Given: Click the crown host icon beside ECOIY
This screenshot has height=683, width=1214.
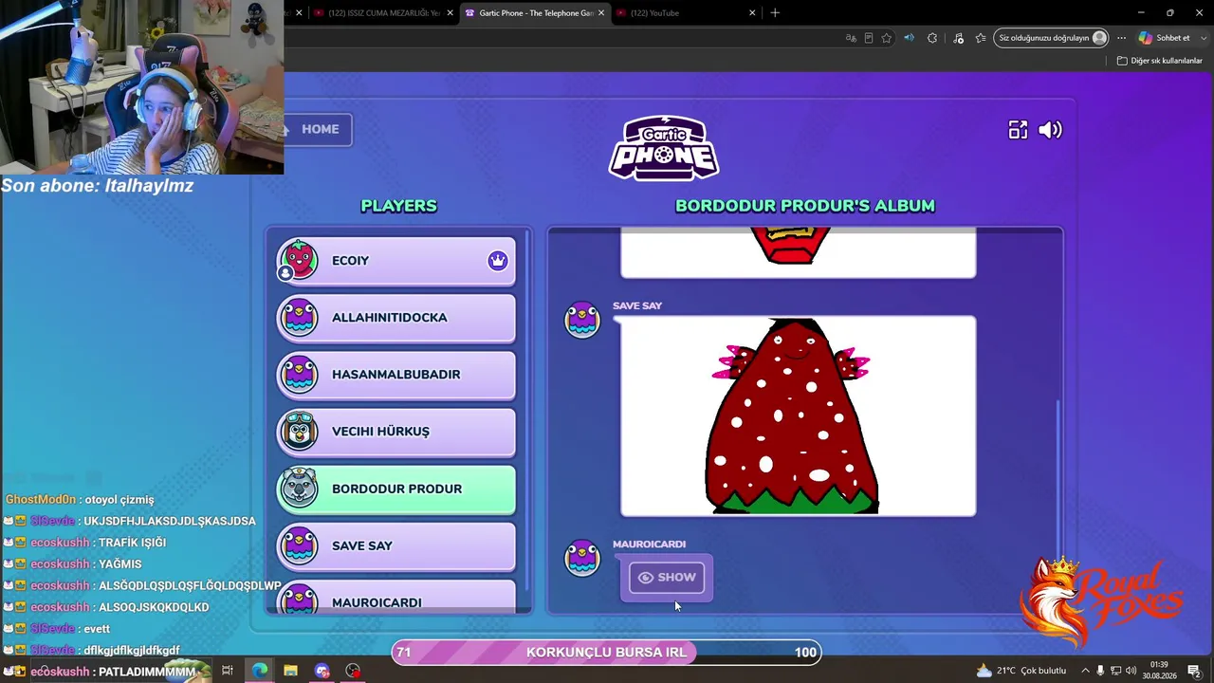Looking at the screenshot, I should coord(498,261).
